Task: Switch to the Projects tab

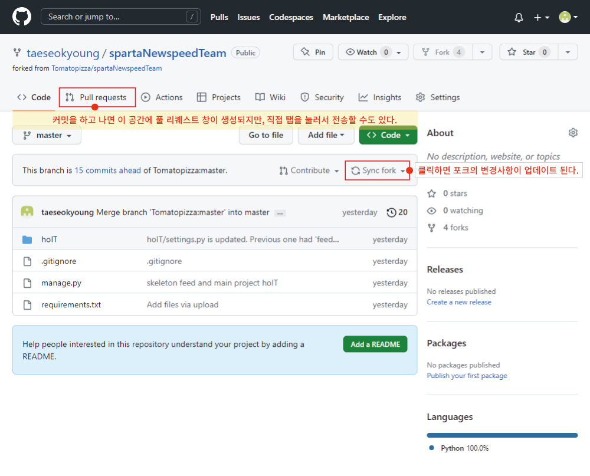Action: point(219,97)
